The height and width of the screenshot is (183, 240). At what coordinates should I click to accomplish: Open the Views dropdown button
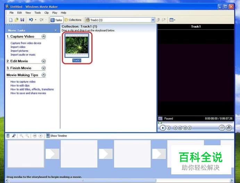click(x=172, y=20)
